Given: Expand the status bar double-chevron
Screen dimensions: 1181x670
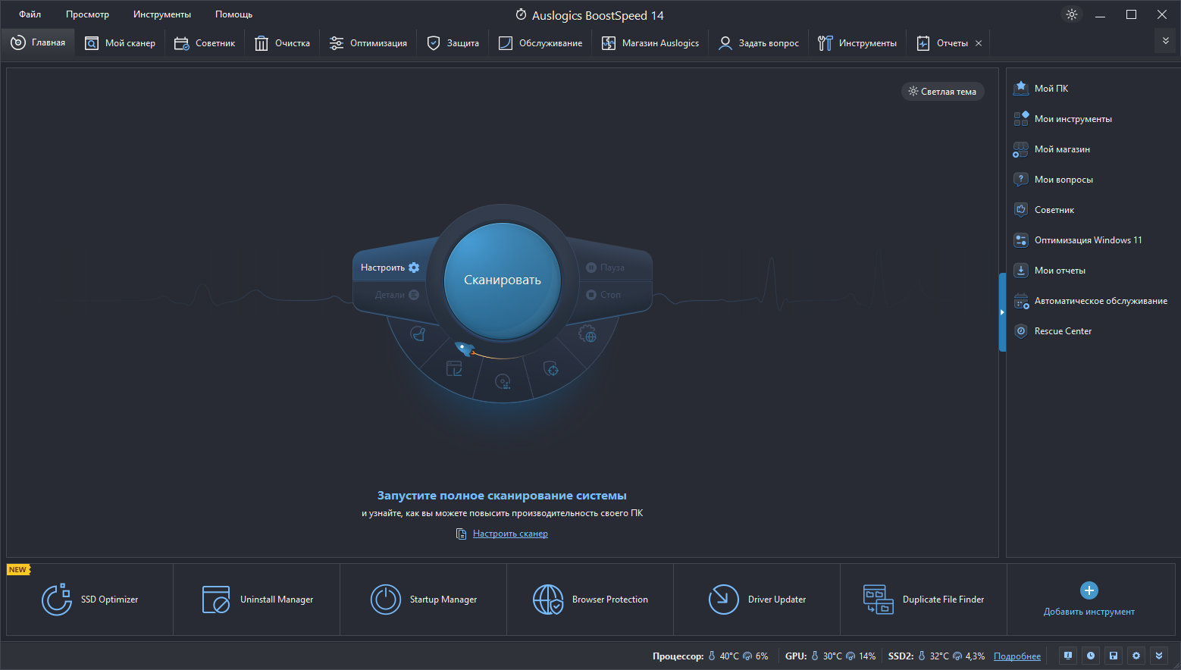Looking at the screenshot, I should 1159,656.
